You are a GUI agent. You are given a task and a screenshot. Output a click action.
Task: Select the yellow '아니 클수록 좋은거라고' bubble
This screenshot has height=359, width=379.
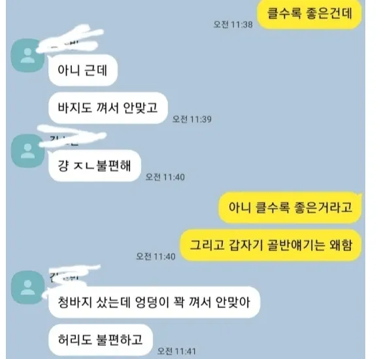[x=290, y=207]
